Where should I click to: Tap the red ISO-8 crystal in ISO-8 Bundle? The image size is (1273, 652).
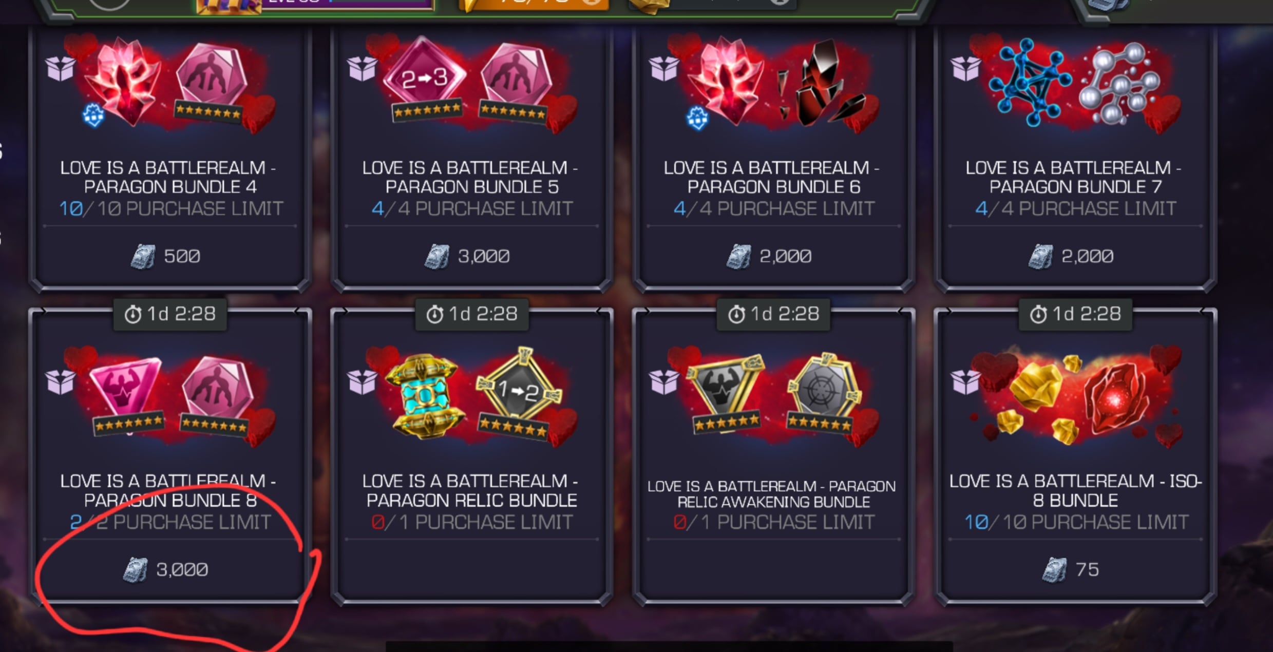click(x=1114, y=398)
